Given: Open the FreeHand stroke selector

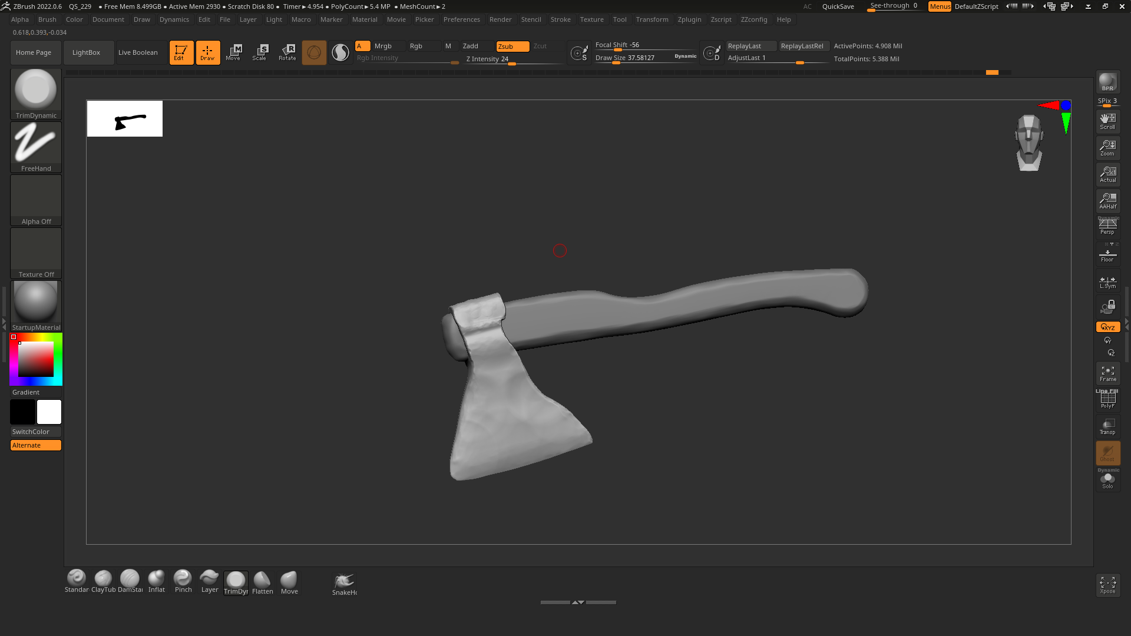Looking at the screenshot, I should 36,147.
